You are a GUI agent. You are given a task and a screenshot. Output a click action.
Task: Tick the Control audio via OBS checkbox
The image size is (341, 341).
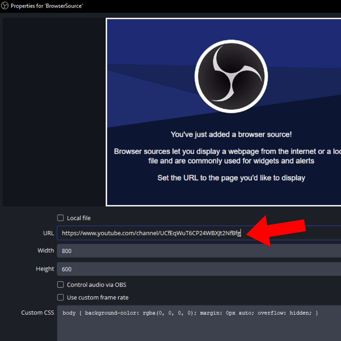tap(60, 285)
